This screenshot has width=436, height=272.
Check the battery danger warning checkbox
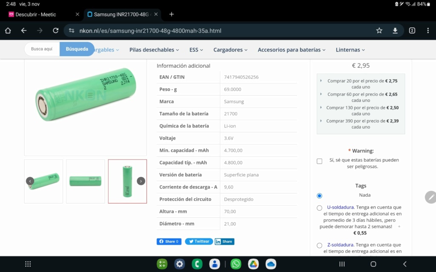pos(319,161)
